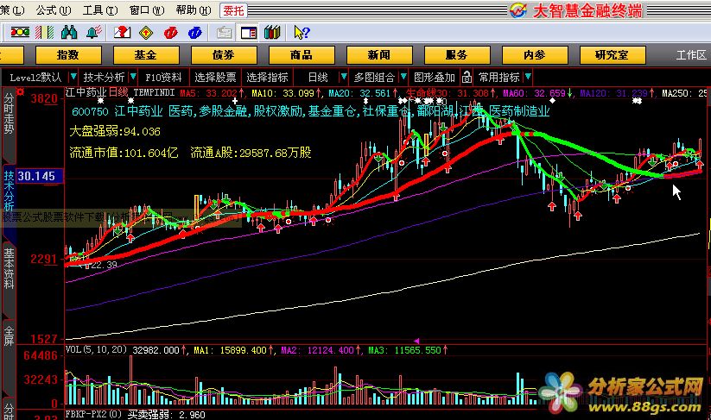The image size is (711, 420).
Task: Open the 工作区 workspace label
Action: coord(691,55)
